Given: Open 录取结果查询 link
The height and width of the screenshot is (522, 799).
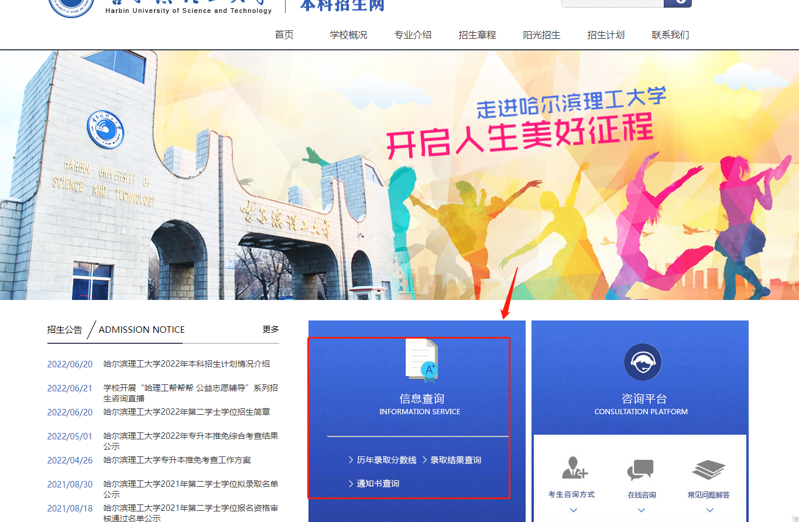Looking at the screenshot, I should pos(456,460).
